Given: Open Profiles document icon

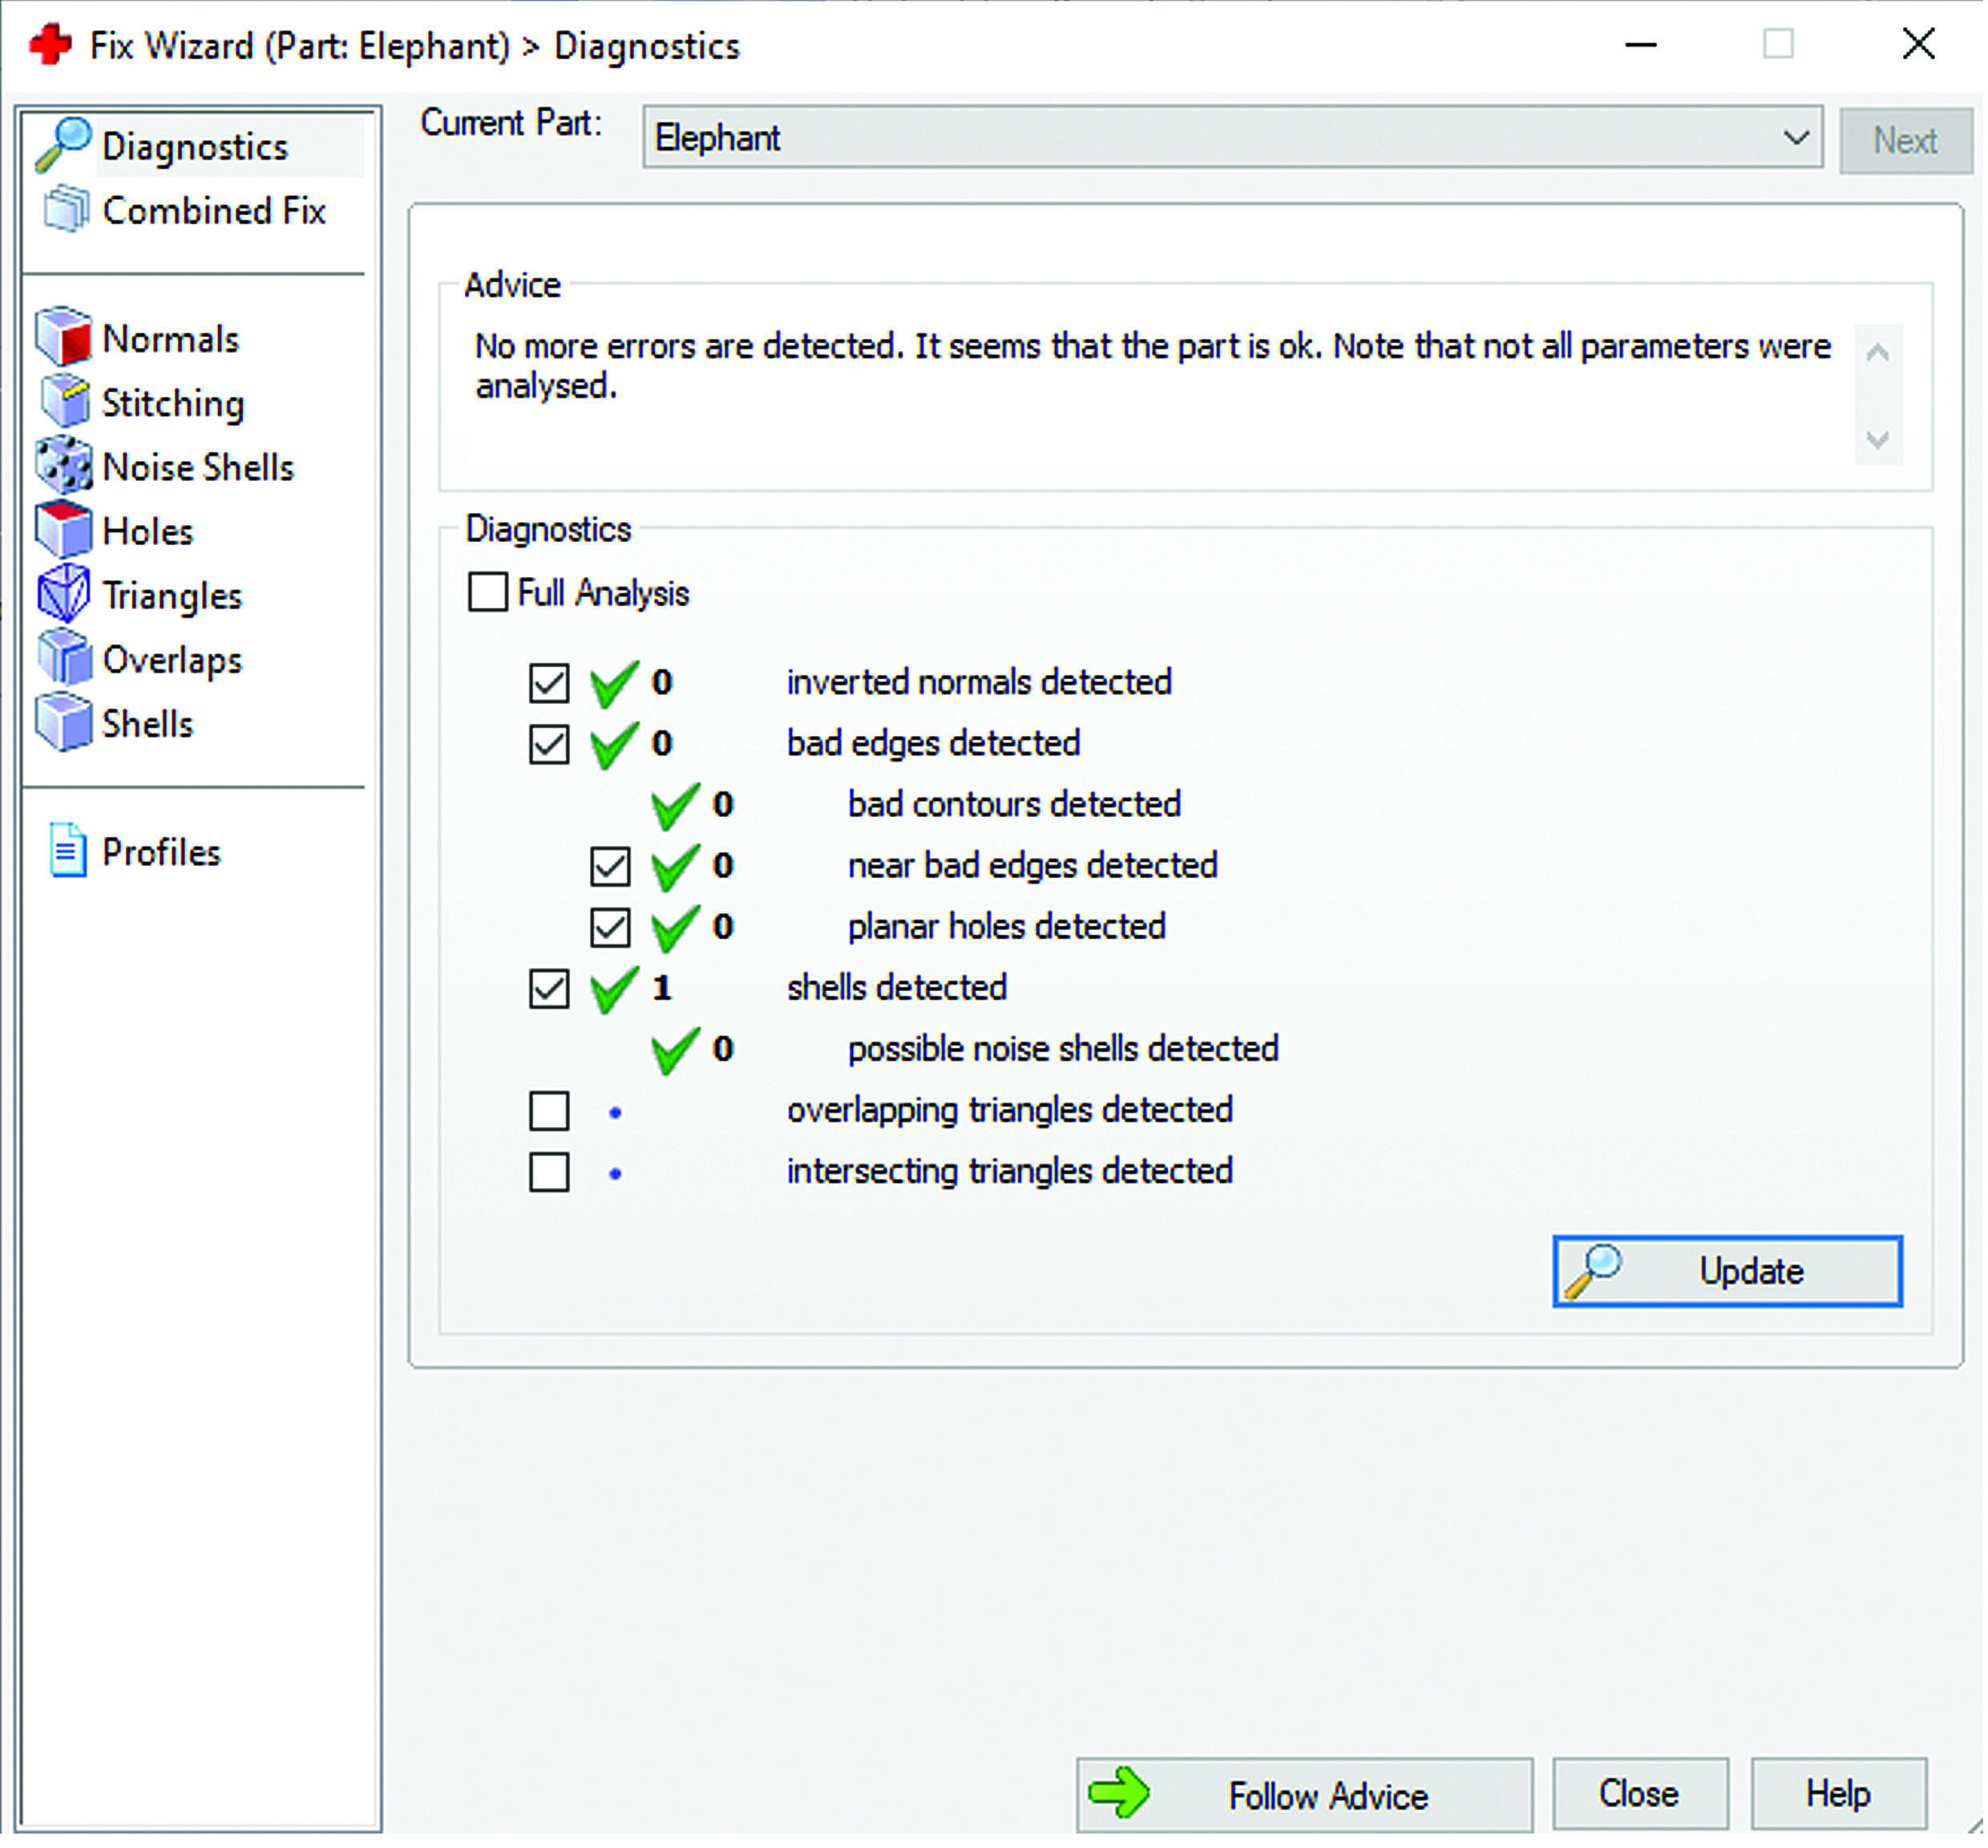Looking at the screenshot, I should coord(68,851).
